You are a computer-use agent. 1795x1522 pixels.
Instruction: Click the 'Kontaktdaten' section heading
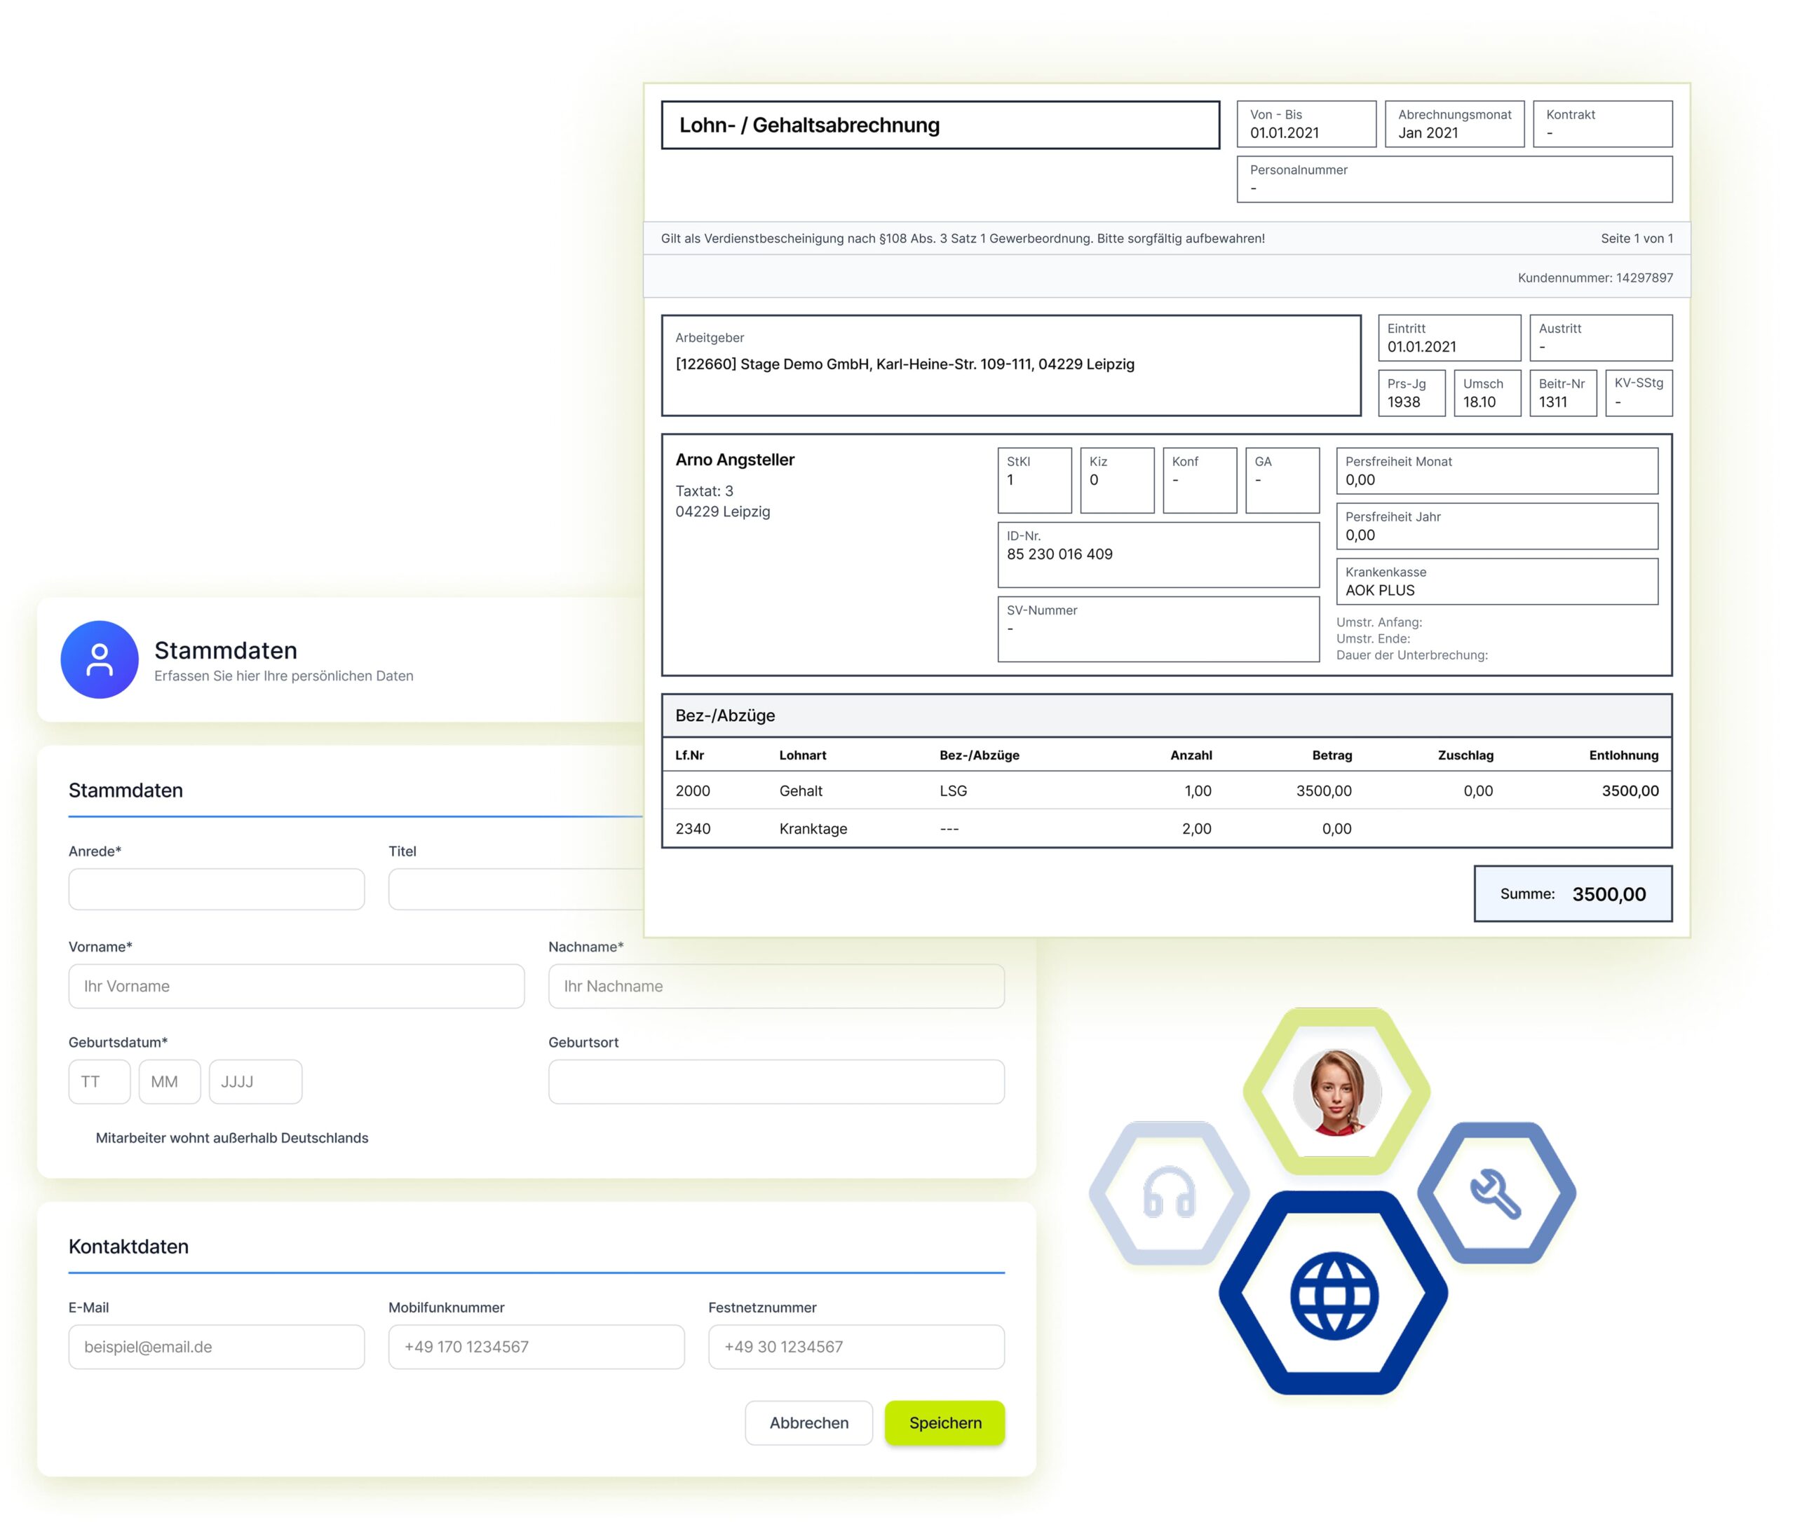[128, 1247]
